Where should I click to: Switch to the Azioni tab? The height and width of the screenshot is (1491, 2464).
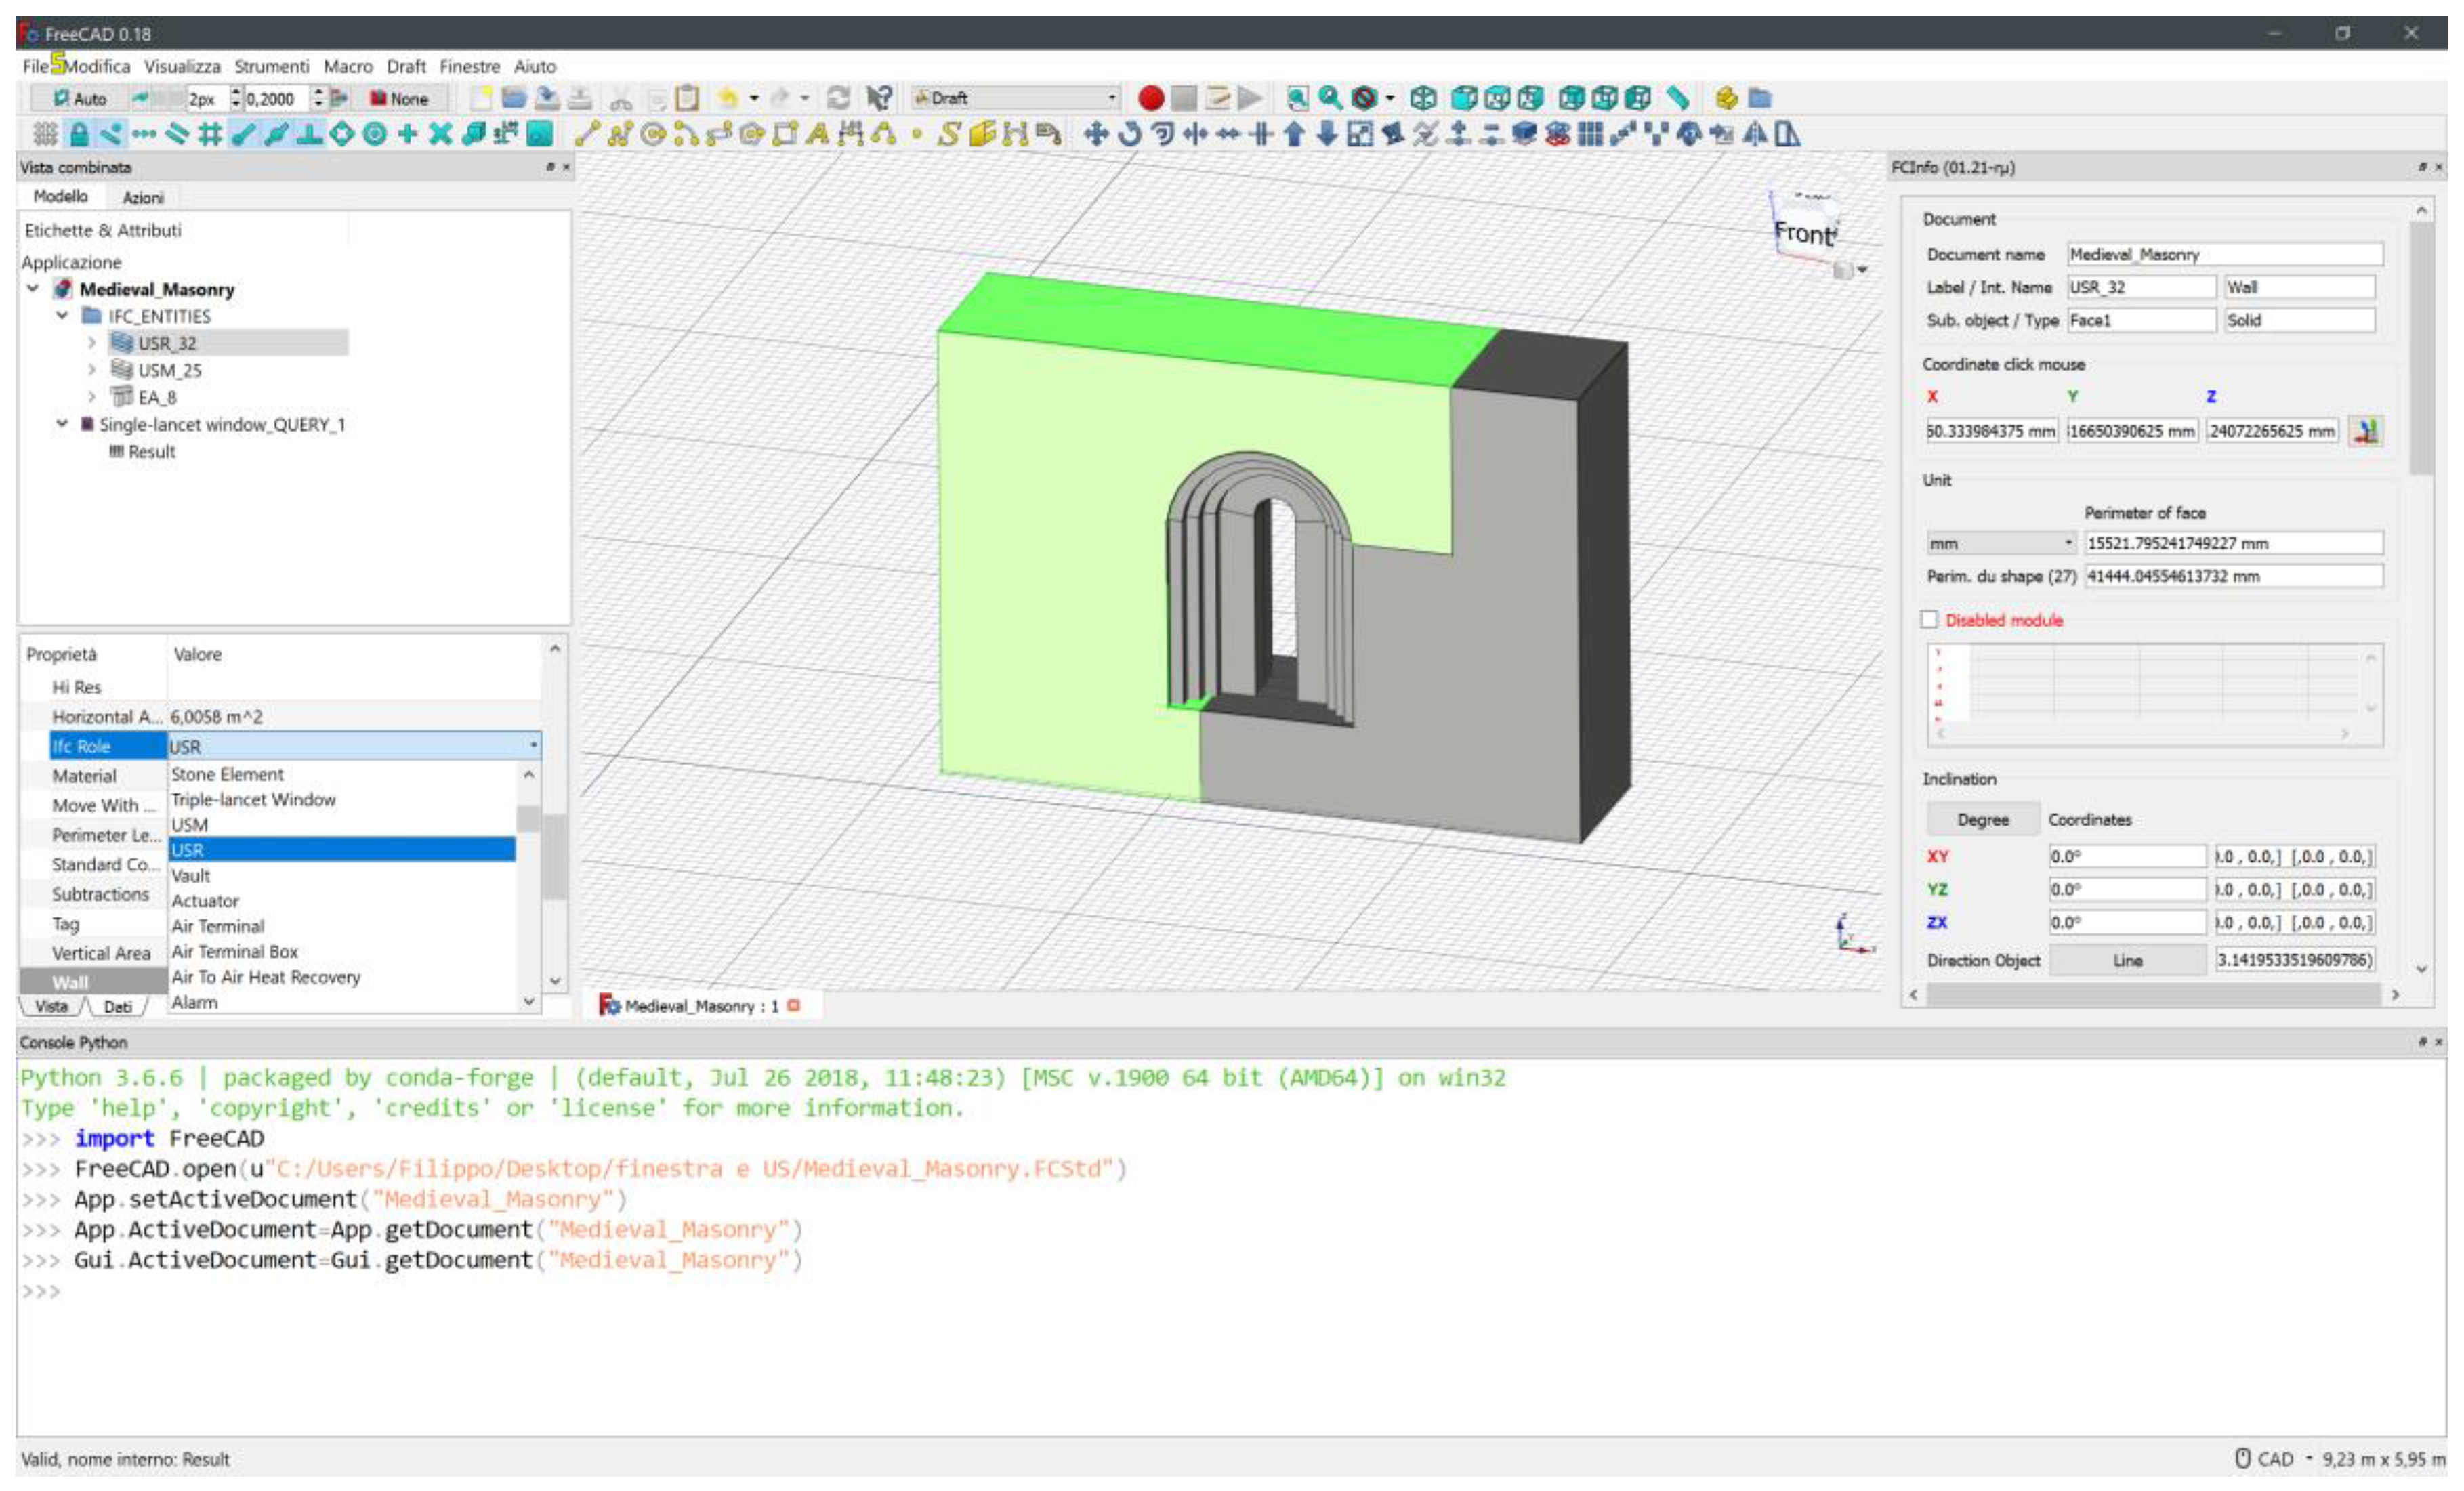tap(143, 197)
